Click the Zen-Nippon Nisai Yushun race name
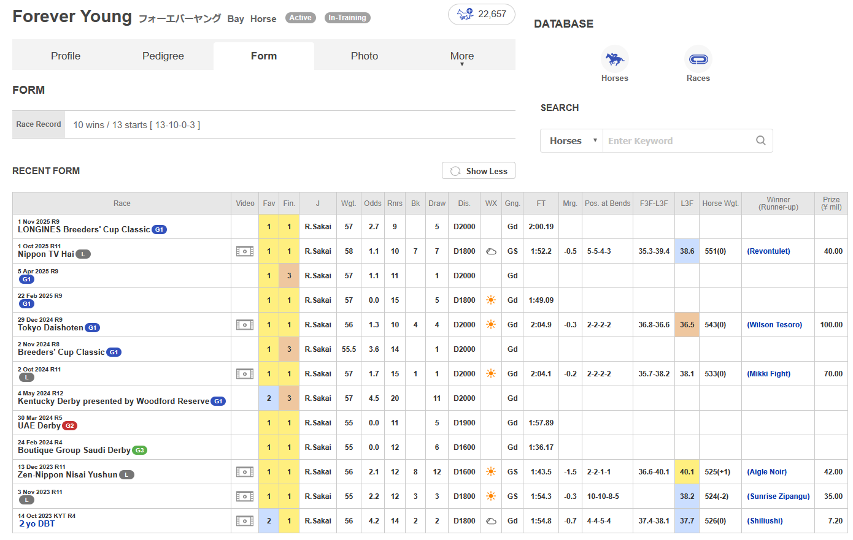Screen dimensions: 853x540 pyautogui.click(x=68, y=475)
